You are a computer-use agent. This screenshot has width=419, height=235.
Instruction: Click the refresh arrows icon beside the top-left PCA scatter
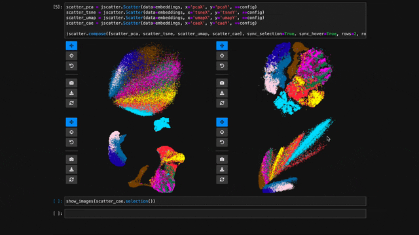71,103
